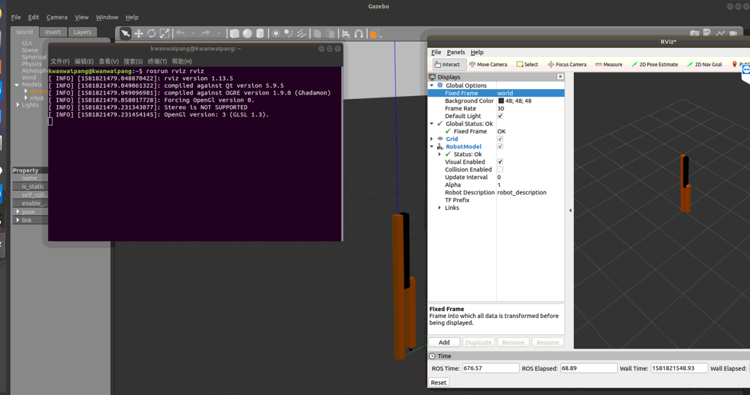Switch to Gazebo Insert tab
The image size is (750, 395).
(x=53, y=32)
